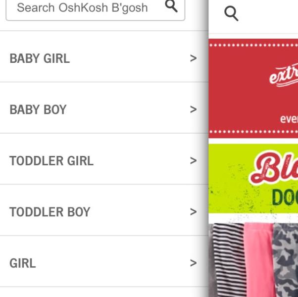
Task: View the black-and-white striped leggings
Action: (229, 260)
